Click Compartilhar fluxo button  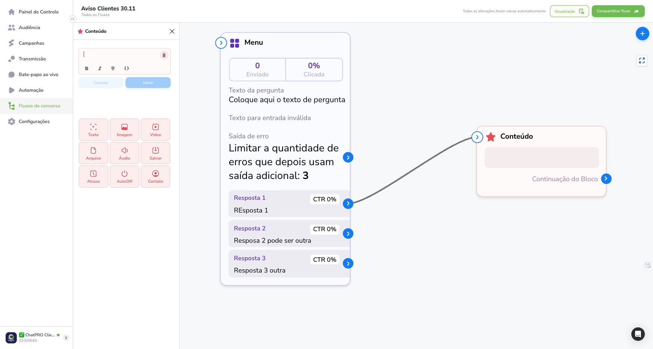(618, 11)
